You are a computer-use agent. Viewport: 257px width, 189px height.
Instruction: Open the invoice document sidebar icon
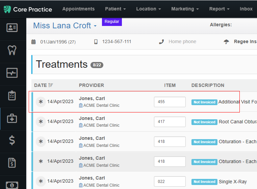12,163
